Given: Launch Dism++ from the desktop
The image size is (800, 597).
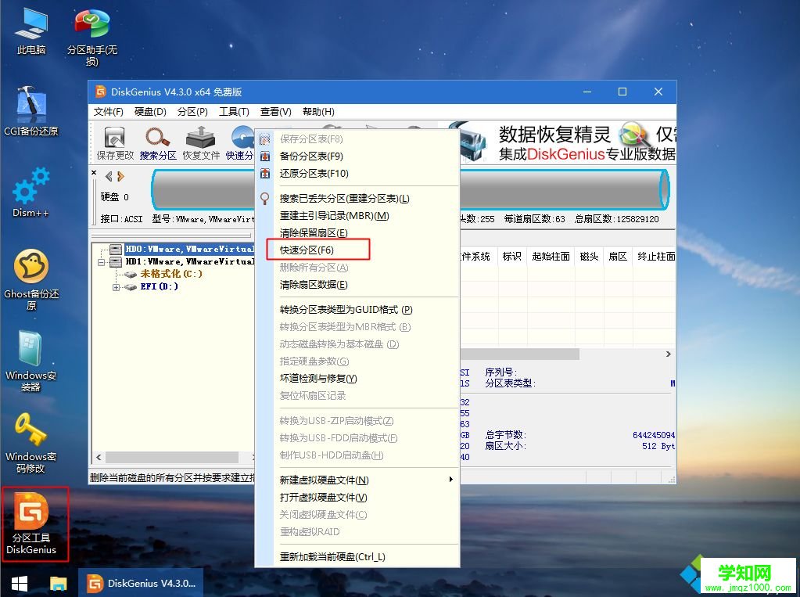Looking at the screenshot, I should (30, 193).
